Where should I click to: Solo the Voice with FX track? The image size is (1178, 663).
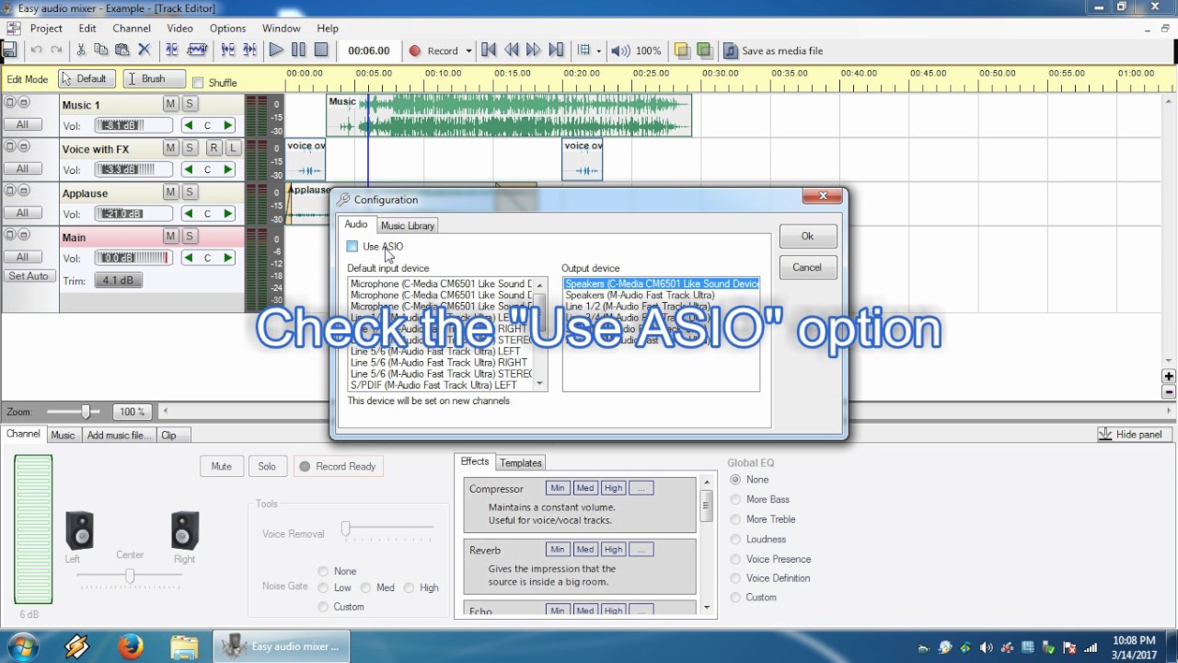(190, 148)
